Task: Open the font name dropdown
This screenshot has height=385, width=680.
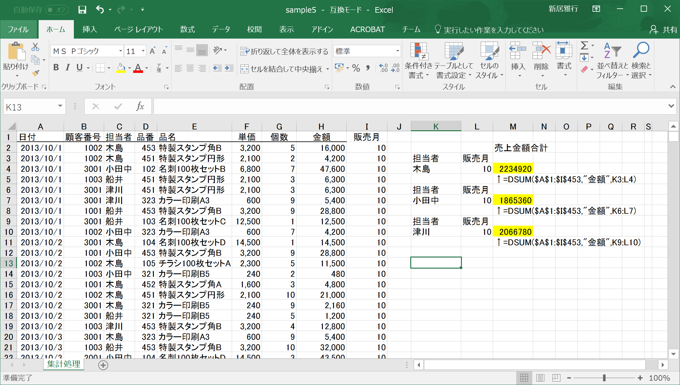Action: (x=120, y=51)
